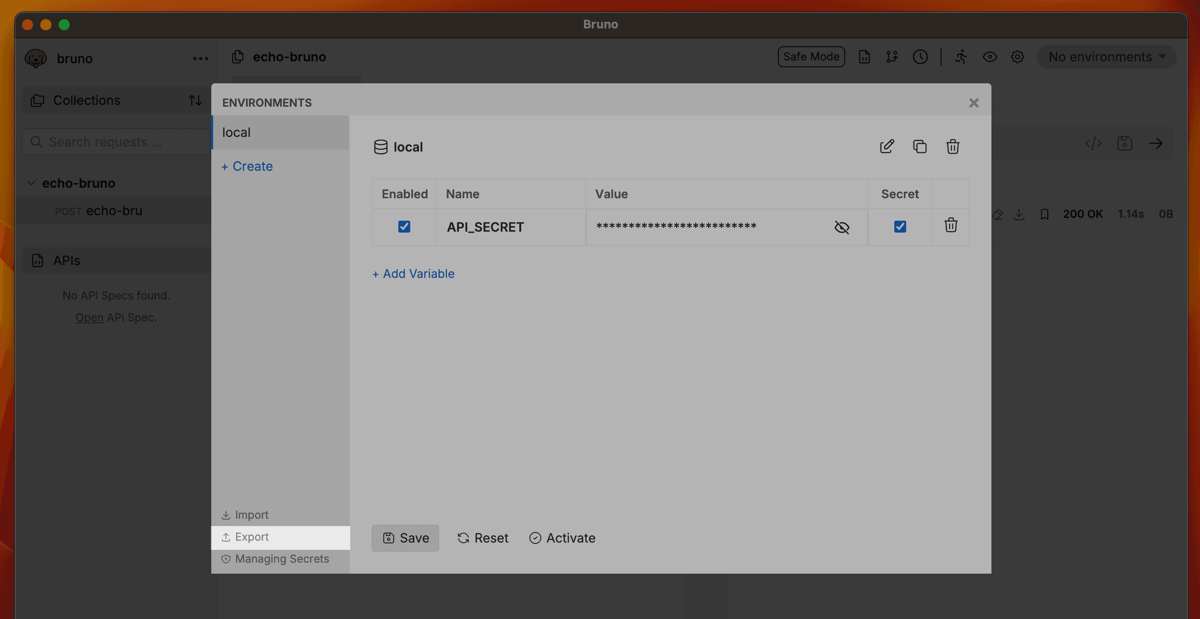
Task: Create a new environment via the Create link
Action: click(247, 166)
